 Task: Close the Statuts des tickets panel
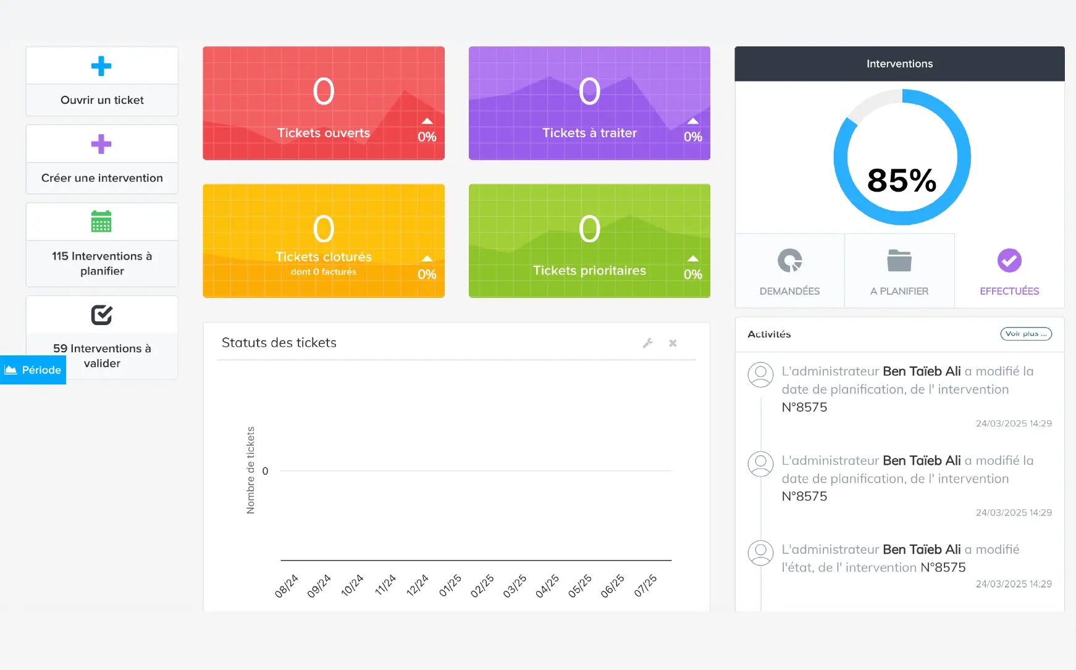(x=673, y=343)
